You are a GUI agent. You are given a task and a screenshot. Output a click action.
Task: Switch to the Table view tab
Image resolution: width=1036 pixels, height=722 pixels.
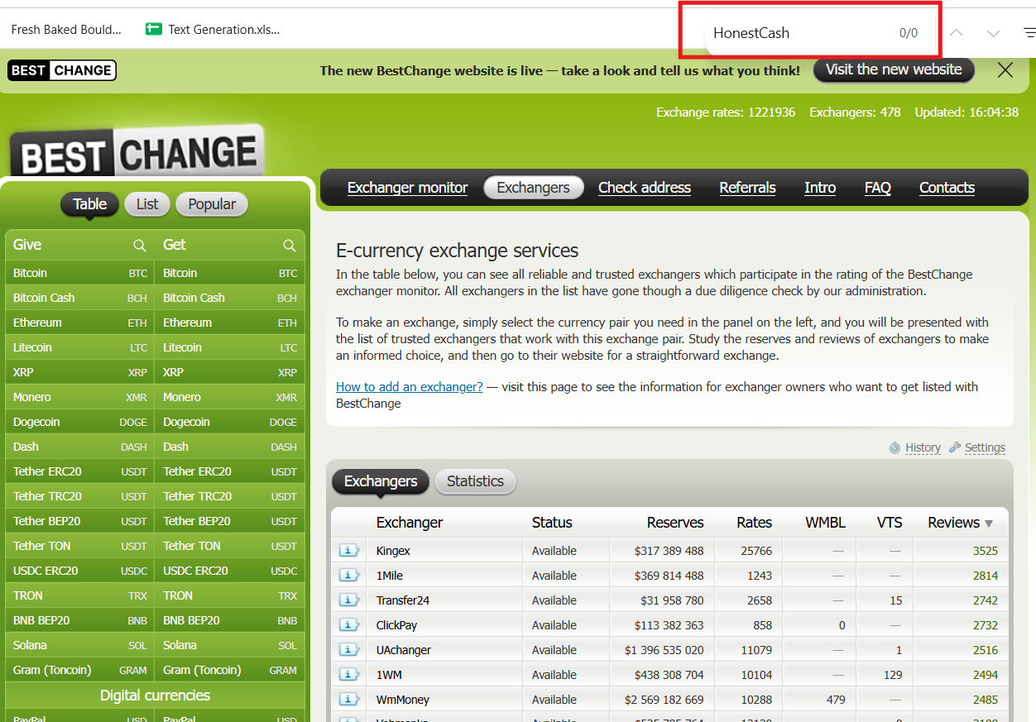click(89, 204)
